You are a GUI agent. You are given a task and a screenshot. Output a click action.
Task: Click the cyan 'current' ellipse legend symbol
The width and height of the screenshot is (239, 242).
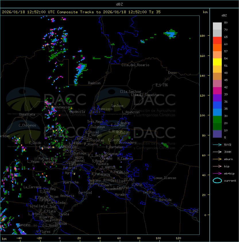point(217,180)
